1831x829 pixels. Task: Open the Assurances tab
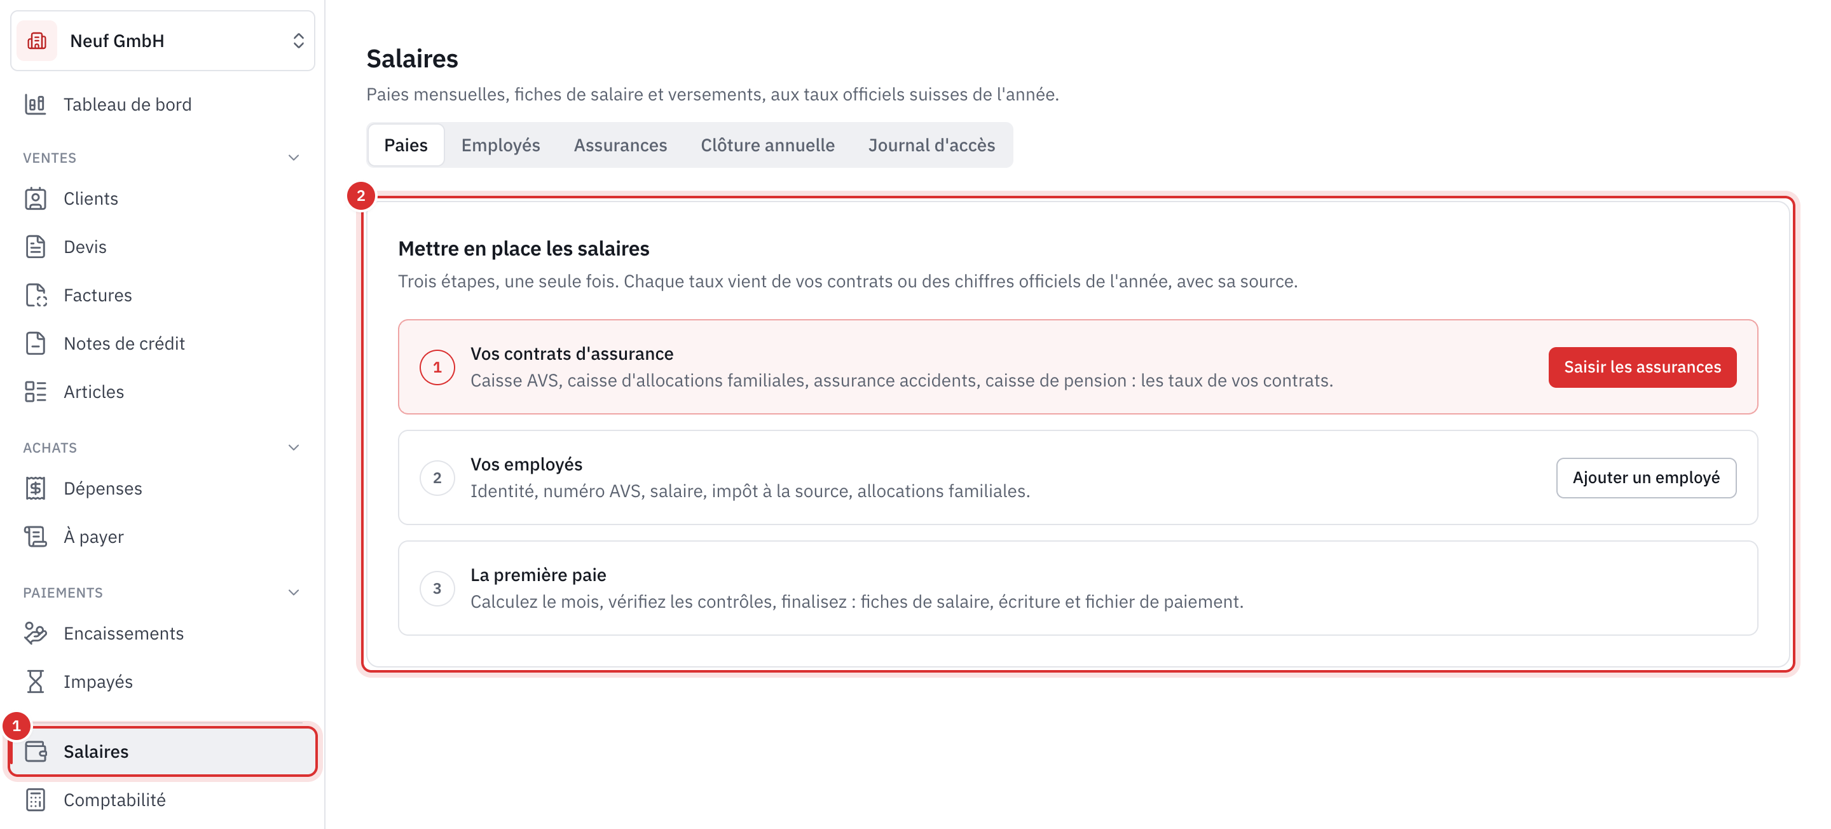(620, 145)
